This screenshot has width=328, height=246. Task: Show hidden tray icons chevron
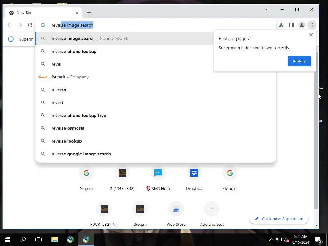pos(271,240)
